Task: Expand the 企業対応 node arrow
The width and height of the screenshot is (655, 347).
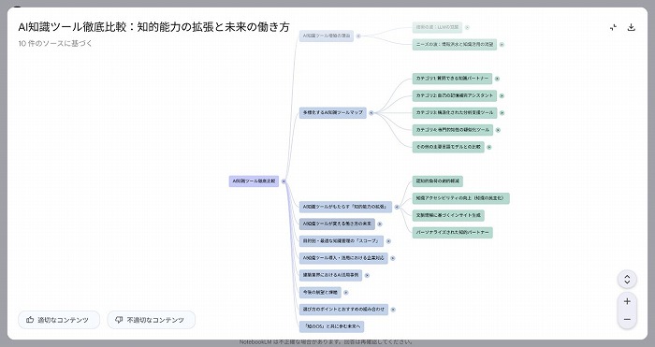Action: click(392, 258)
